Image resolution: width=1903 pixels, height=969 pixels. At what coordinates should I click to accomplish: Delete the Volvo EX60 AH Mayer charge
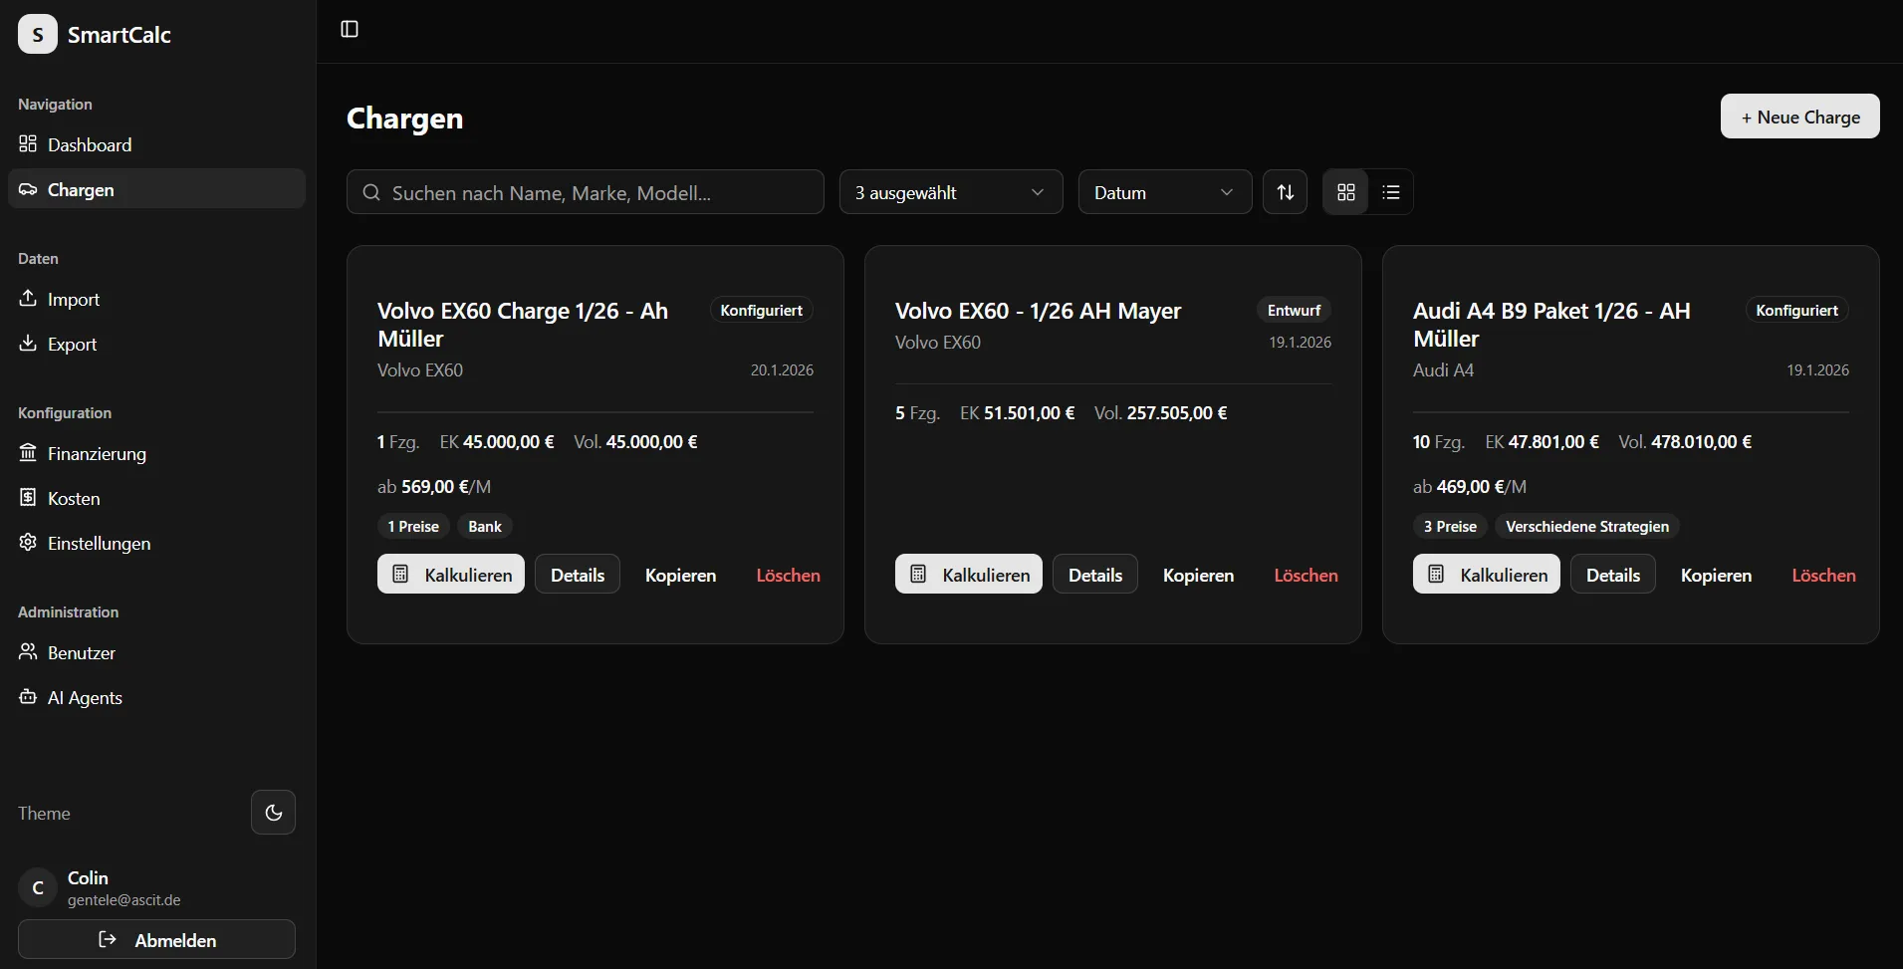click(x=1306, y=576)
